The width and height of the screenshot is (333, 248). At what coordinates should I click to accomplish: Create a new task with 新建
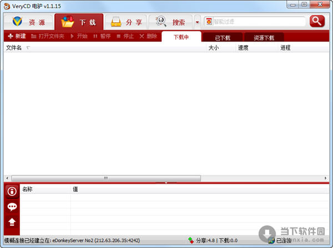pyautogui.click(x=17, y=36)
